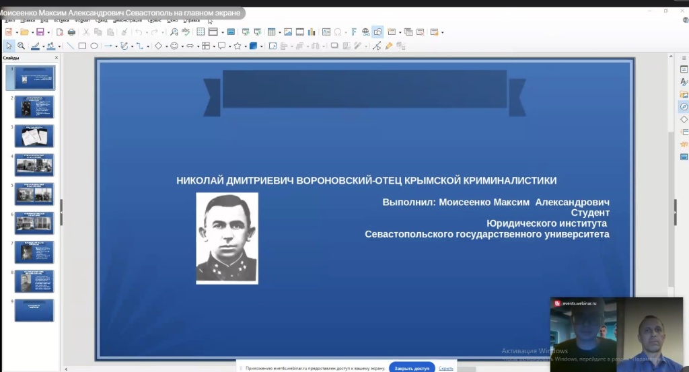The width and height of the screenshot is (689, 372).
Task: Open the Формат menu
Action: click(83, 21)
